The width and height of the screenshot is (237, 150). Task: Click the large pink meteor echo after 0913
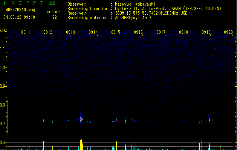[81, 119]
